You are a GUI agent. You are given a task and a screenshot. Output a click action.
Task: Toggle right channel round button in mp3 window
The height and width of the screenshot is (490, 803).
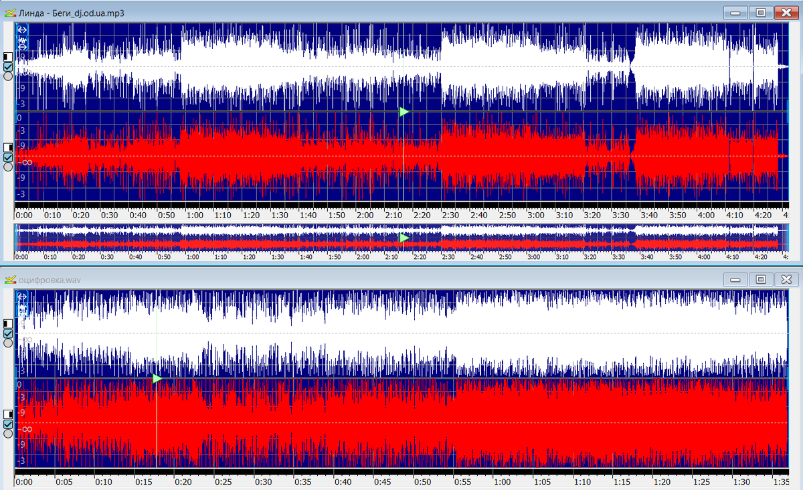tap(8, 167)
